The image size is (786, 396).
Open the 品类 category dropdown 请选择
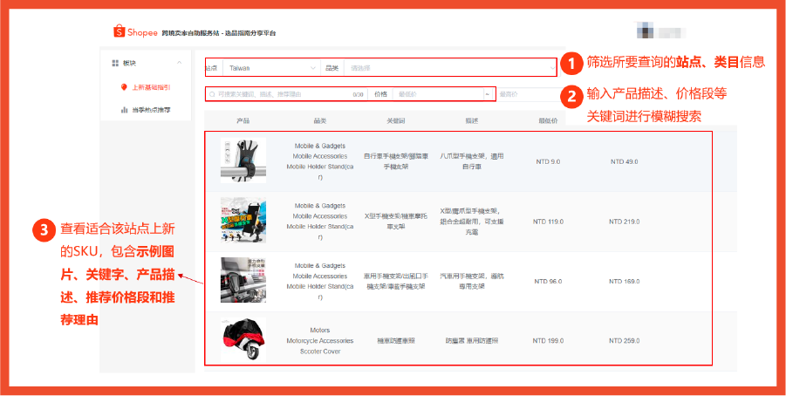coord(449,68)
